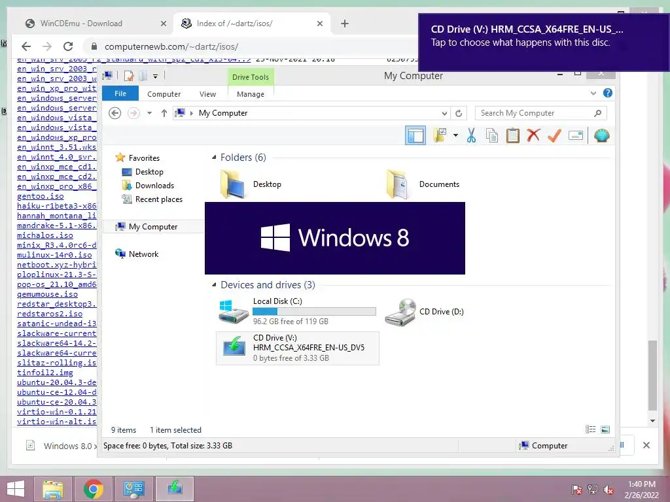Expand the folder options dropdown arrow

pos(455,136)
